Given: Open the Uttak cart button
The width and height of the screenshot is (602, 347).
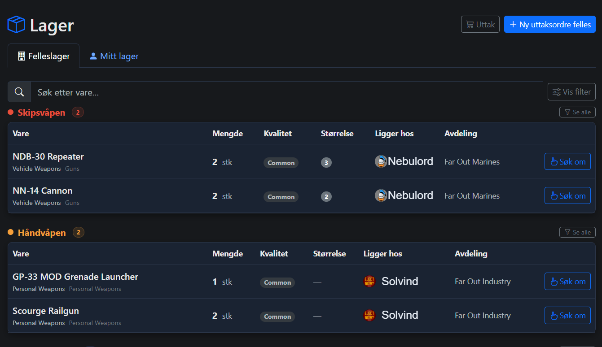Looking at the screenshot, I should [x=480, y=24].
